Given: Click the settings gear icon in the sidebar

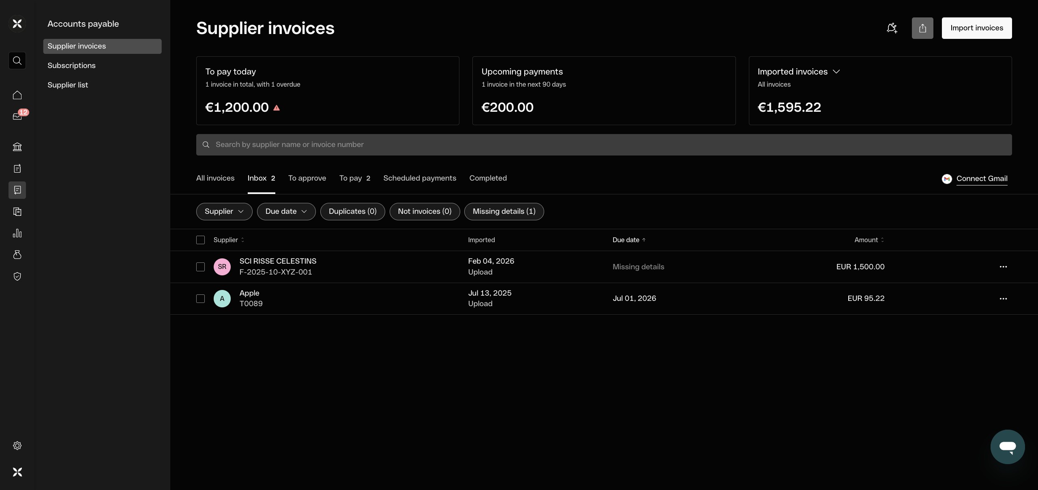Looking at the screenshot, I should 17,445.
